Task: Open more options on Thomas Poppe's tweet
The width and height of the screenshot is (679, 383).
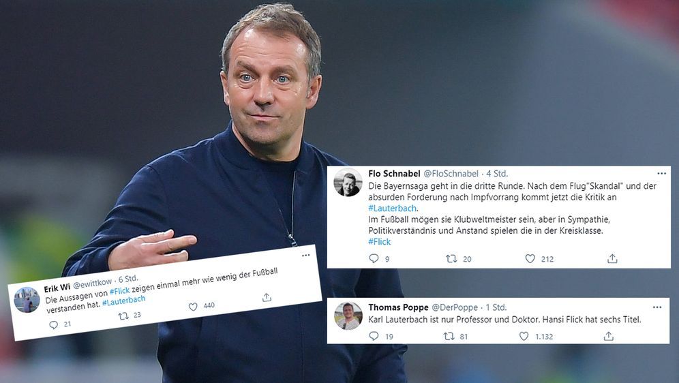Action: [x=657, y=307]
